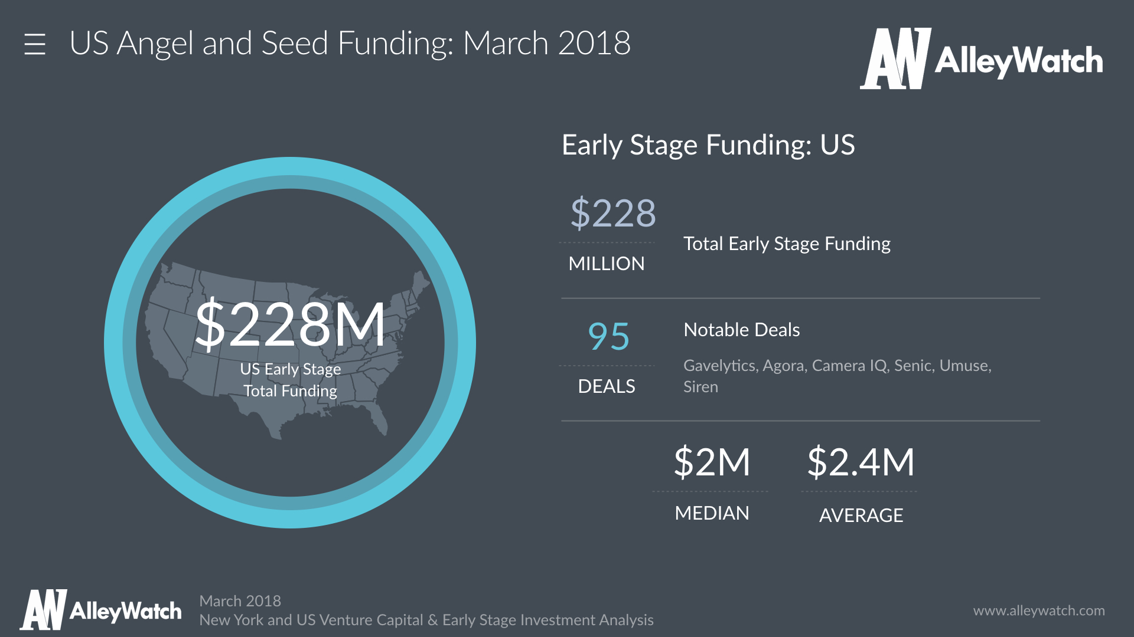Click the MEDIAN label

point(712,513)
